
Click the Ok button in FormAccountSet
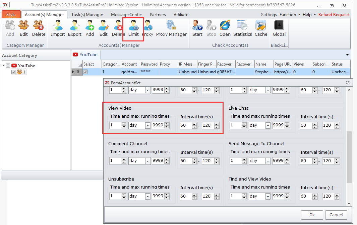pos(312,215)
